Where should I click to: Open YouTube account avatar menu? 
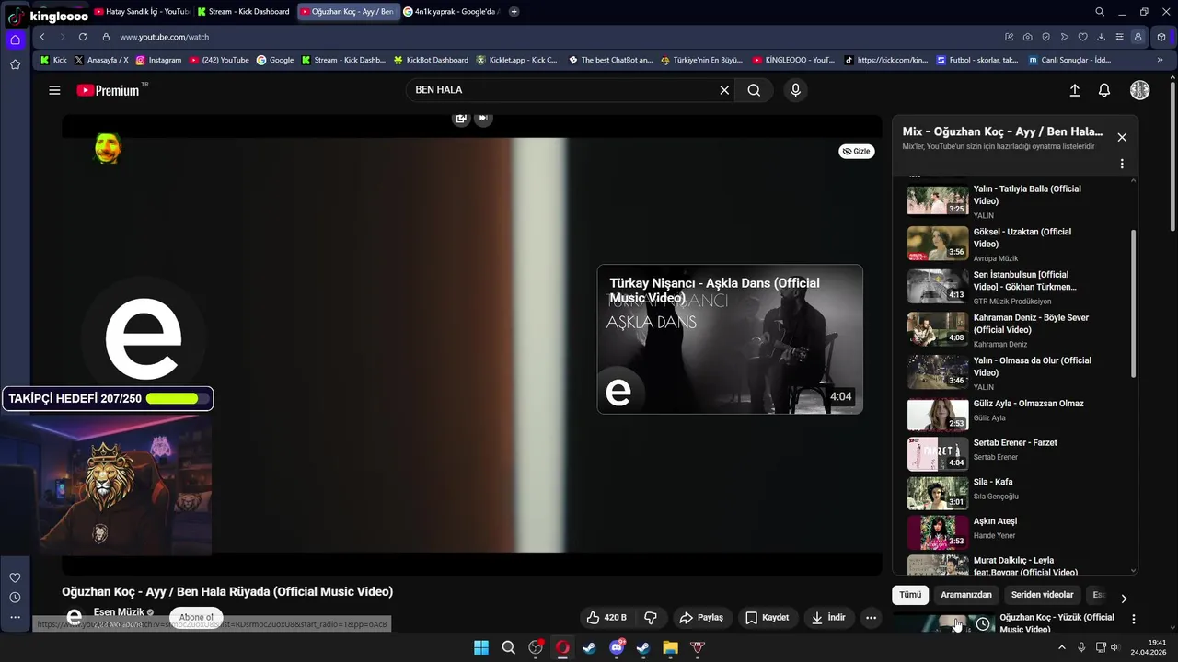[1139, 90]
